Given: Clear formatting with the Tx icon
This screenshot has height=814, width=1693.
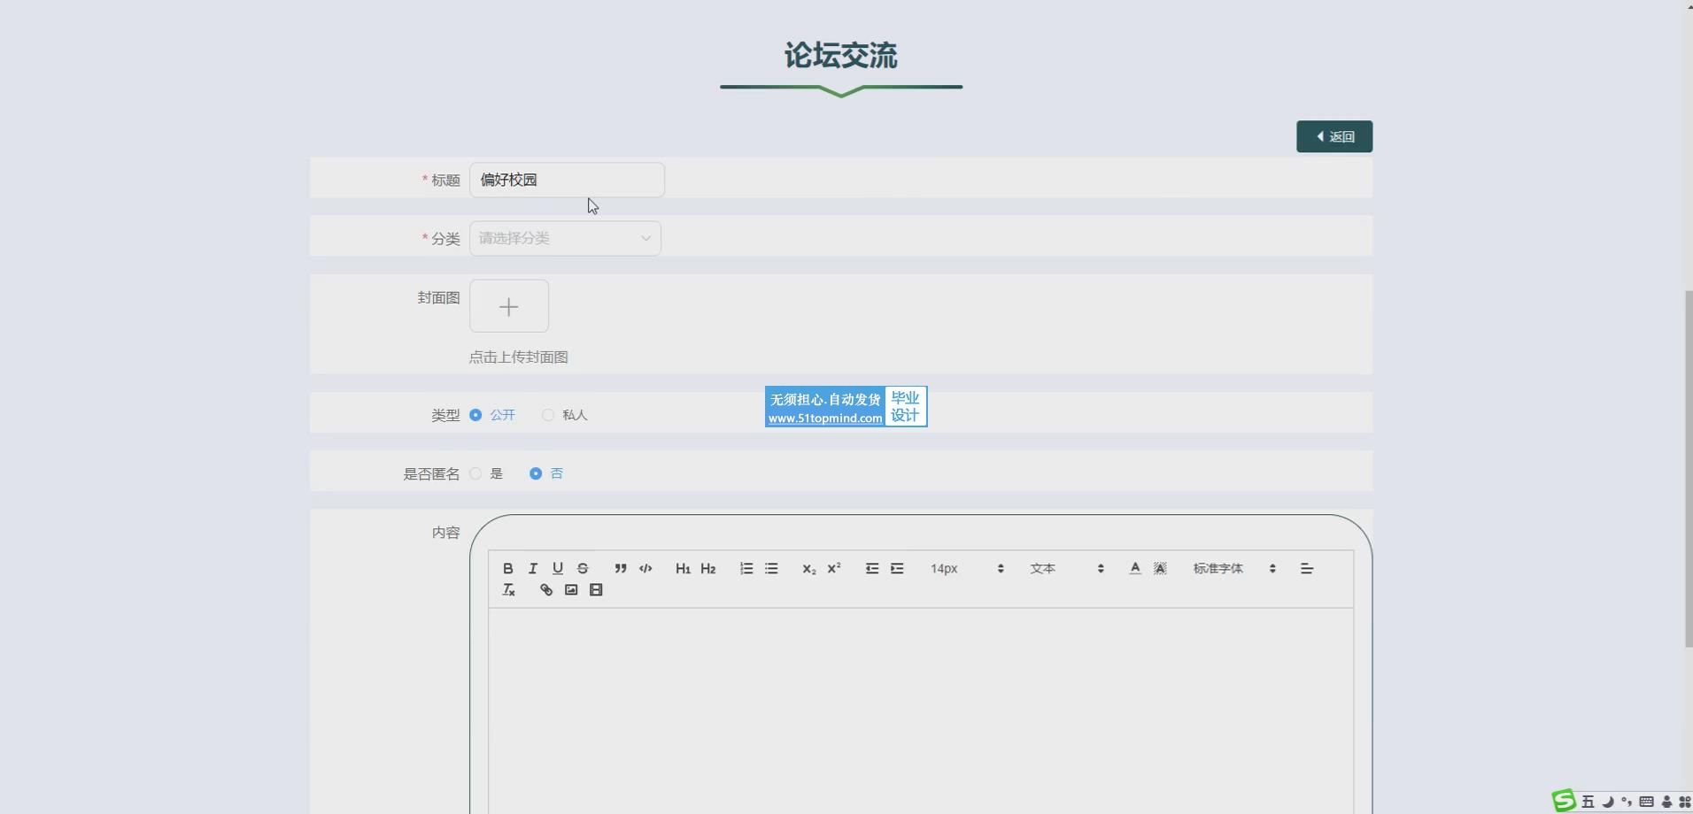Looking at the screenshot, I should coord(508,590).
